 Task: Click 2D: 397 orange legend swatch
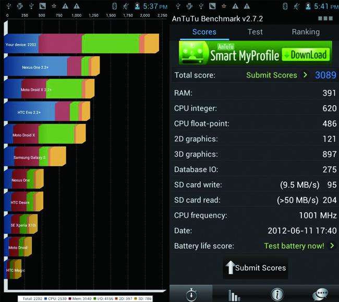116,299
